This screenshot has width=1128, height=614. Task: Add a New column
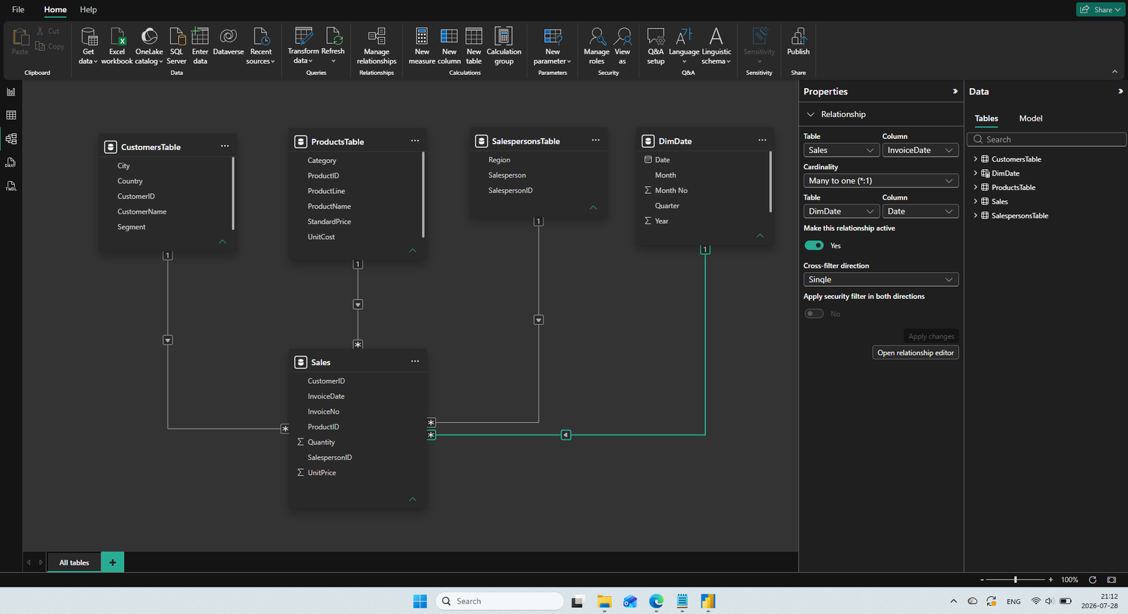pyautogui.click(x=449, y=47)
